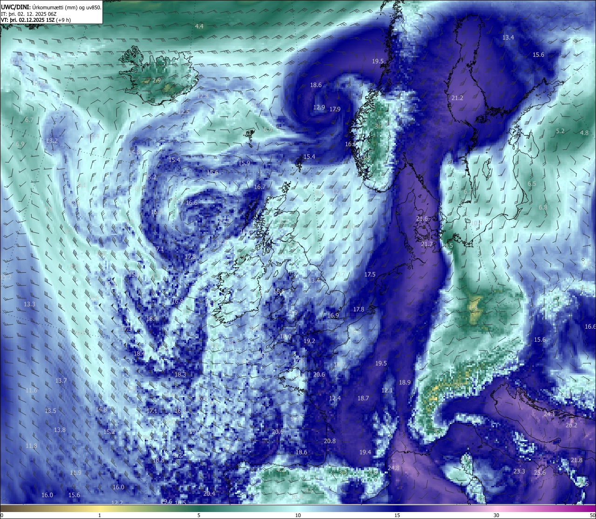Viewport: 596px width, 519px height.
Task: Click the 4.4 value north of Iceland
Action: pos(199,27)
